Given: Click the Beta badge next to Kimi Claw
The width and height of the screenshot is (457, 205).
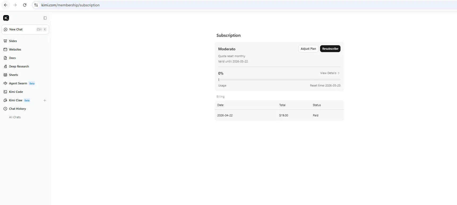Looking at the screenshot, I should (x=27, y=101).
